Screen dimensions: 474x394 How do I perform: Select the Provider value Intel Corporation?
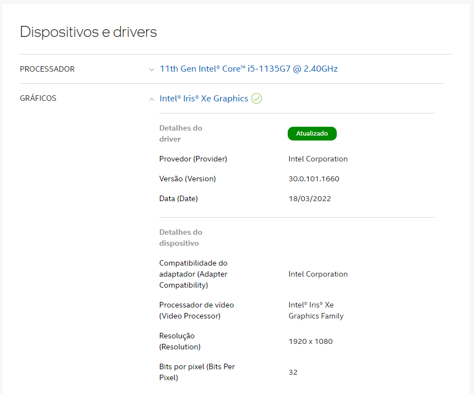tap(318, 159)
